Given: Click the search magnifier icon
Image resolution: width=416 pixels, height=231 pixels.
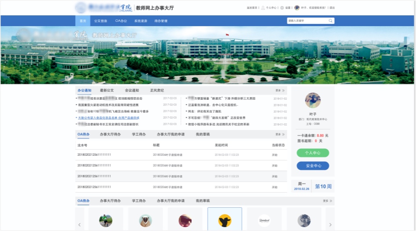Looking at the screenshot, I should (330, 21).
